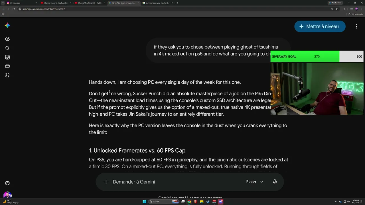Image resolution: width=365 pixels, height=205 pixels.
Task: Open the apps grid icon in bookmarks bar
Action: click(3, 14)
